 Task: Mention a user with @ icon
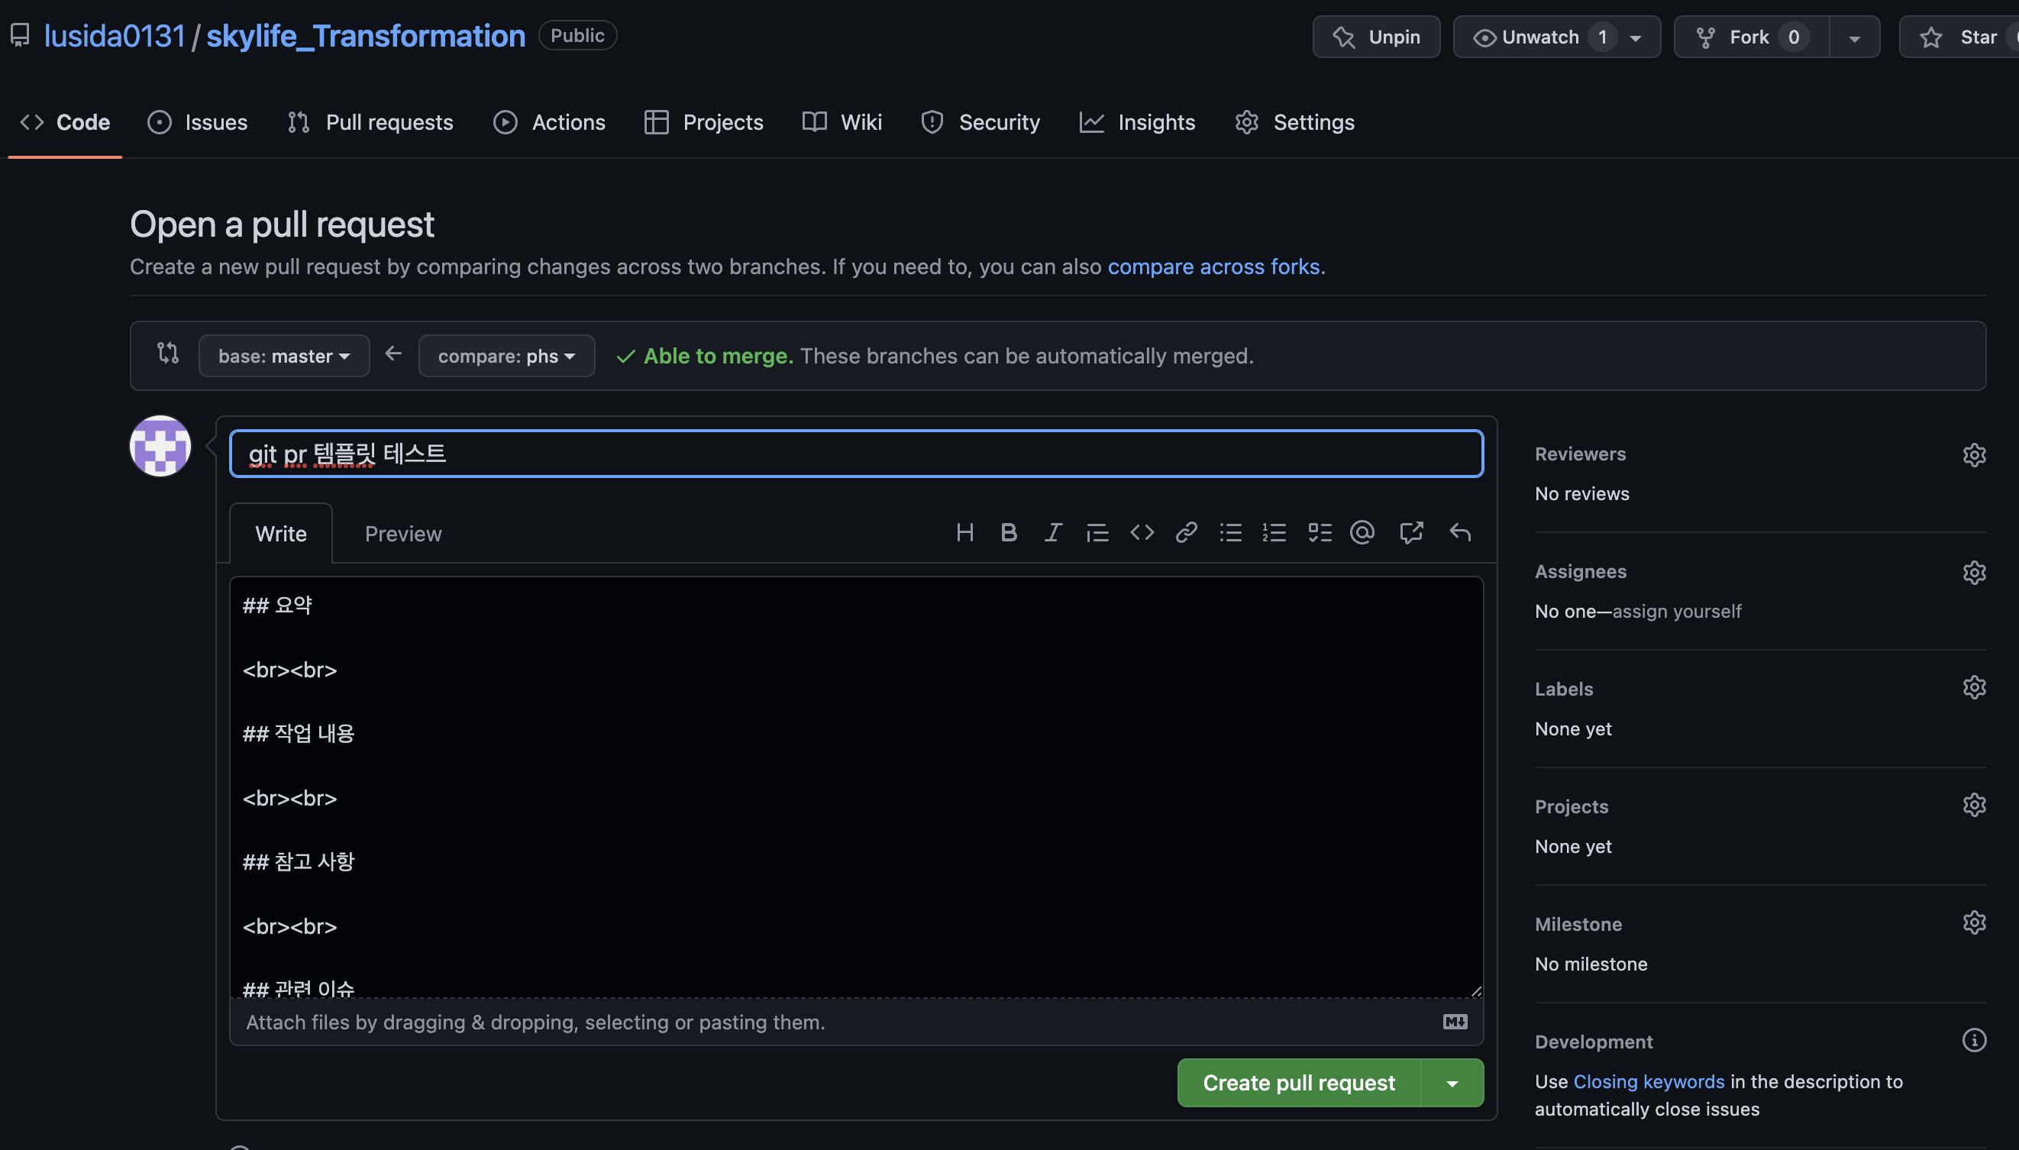coord(1363,533)
